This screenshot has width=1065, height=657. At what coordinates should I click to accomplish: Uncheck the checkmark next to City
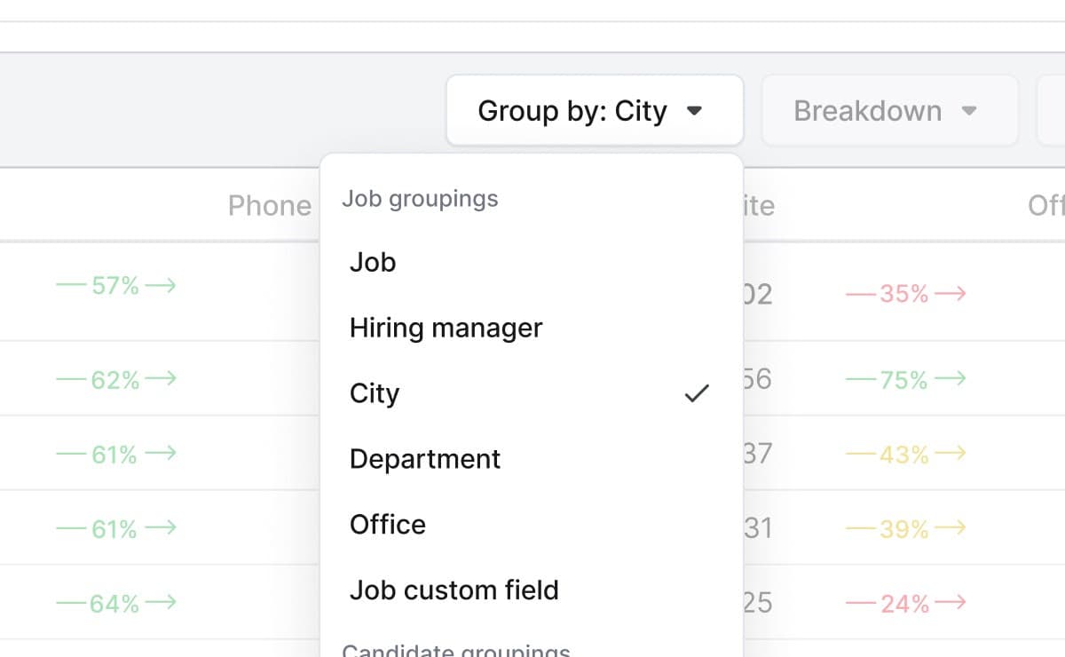[698, 392]
